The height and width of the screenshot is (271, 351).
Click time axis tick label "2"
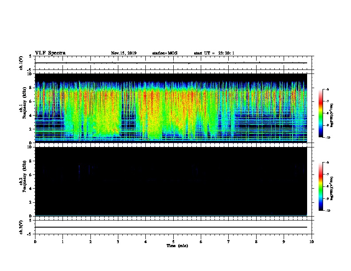[x=90, y=242]
